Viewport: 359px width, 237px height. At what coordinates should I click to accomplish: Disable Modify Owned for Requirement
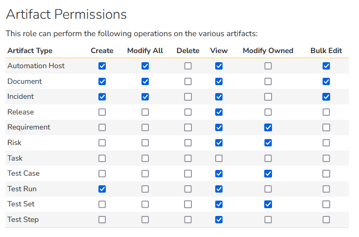(268, 127)
